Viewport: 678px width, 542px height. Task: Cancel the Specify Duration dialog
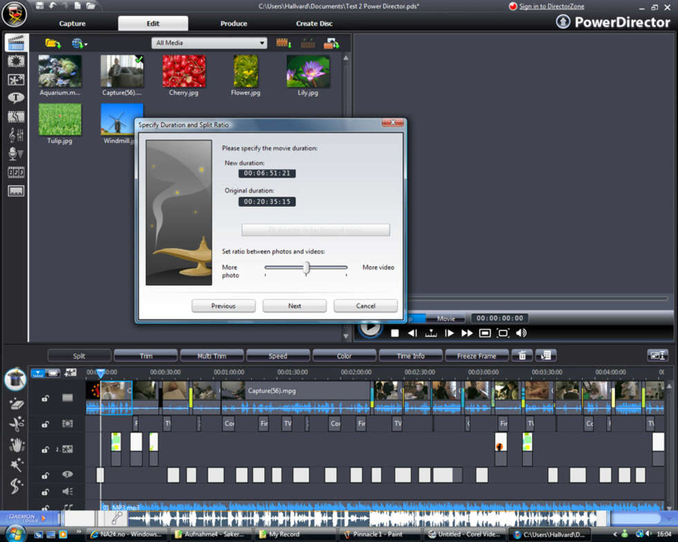click(365, 306)
